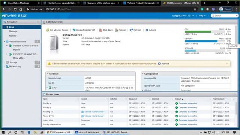Sort recent tasks by Queued column

pos(133,99)
